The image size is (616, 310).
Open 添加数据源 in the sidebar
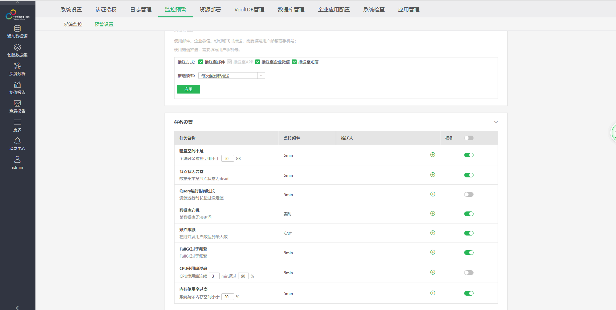click(x=17, y=32)
